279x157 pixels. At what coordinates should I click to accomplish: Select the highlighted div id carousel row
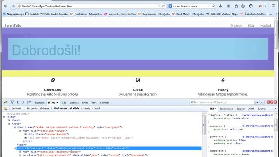point(109,148)
